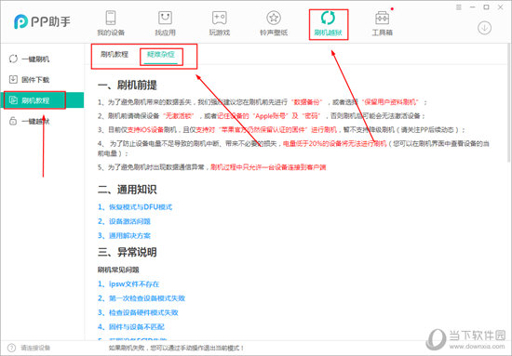Image resolution: width=512 pixels, height=356 pixels.
Task: Click the 请连接设备 status text
Action: click(x=35, y=348)
